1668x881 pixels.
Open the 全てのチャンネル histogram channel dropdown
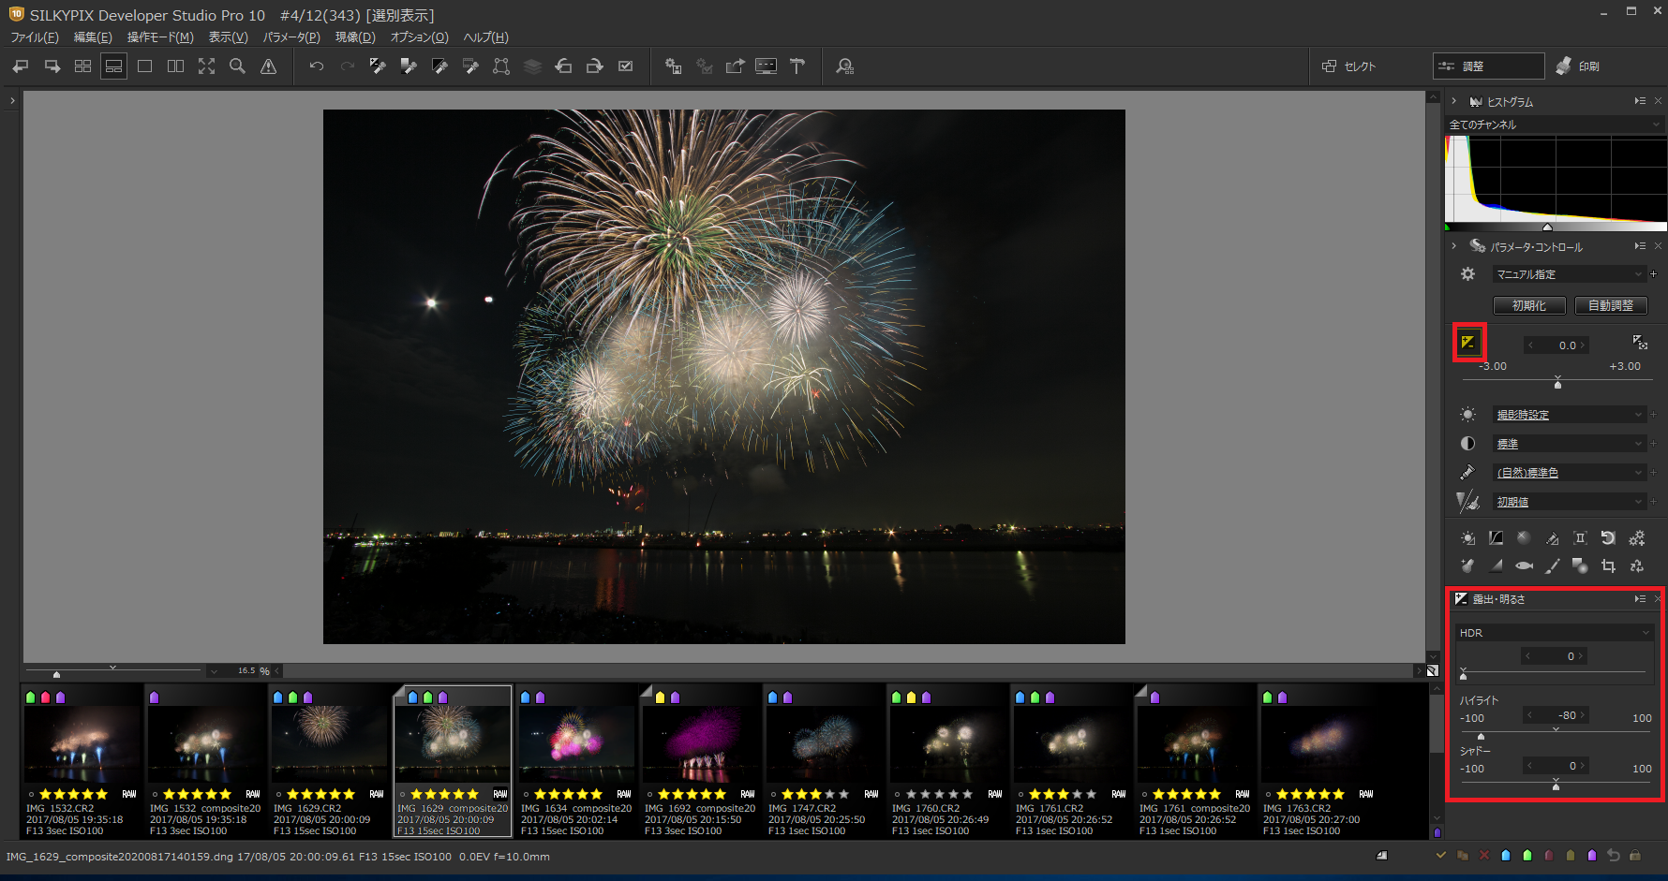pyautogui.click(x=1555, y=125)
